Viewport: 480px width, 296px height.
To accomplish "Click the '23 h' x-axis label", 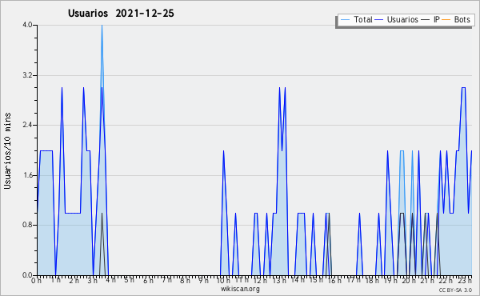I will point(465,281).
